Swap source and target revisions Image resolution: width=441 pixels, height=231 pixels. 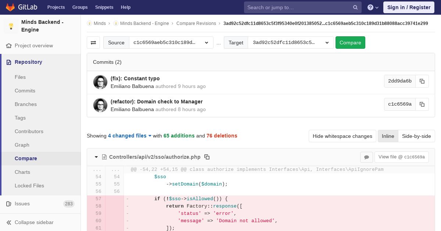tap(93, 43)
